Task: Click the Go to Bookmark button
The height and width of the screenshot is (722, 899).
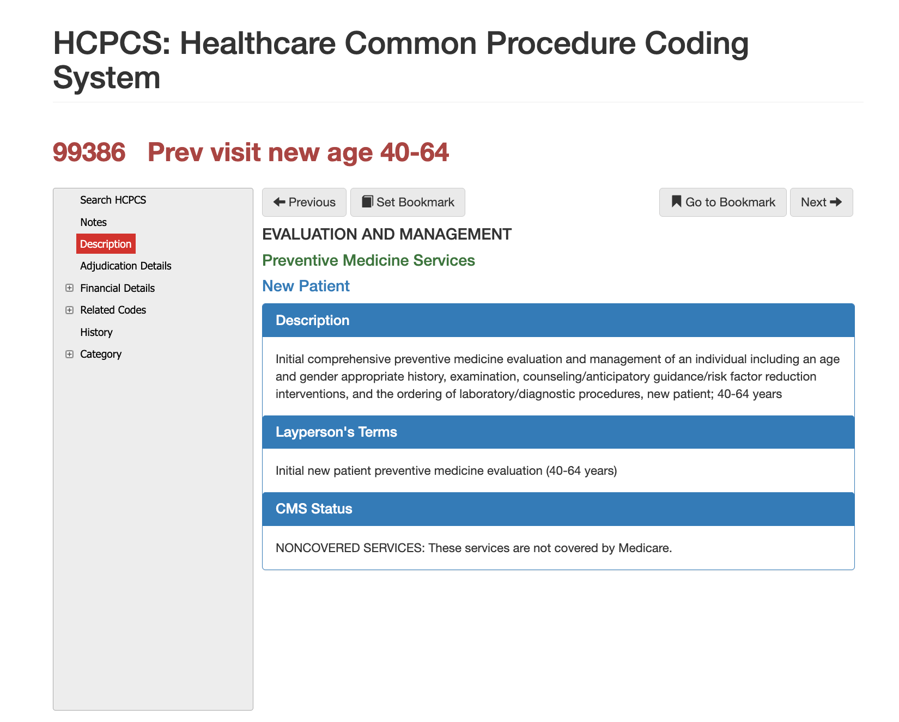Action: pyautogui.click(x=722, y=202)
